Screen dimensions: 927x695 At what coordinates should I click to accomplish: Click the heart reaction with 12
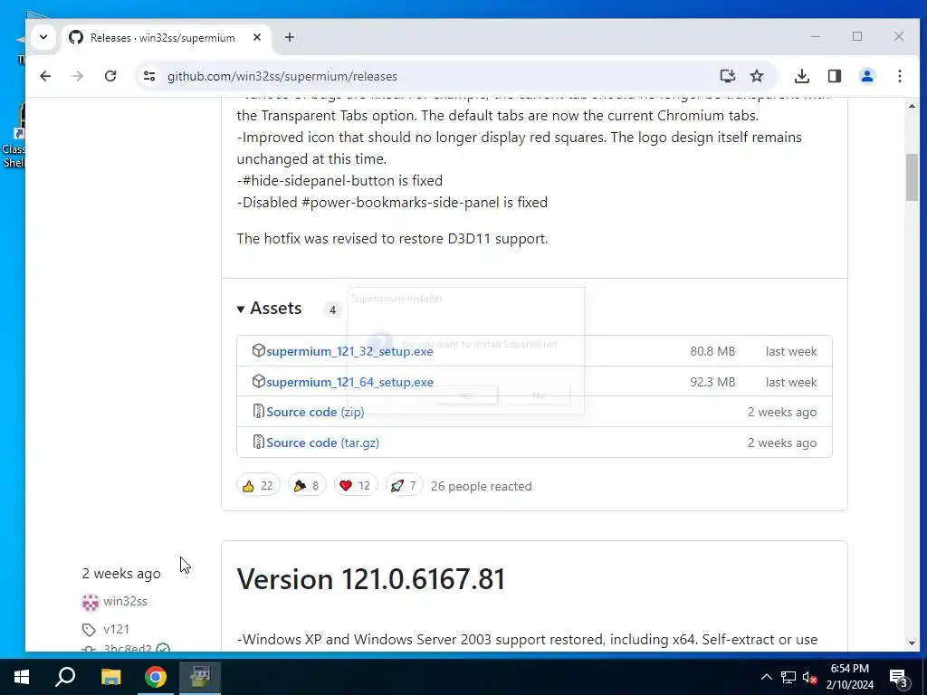click(355, 486)
